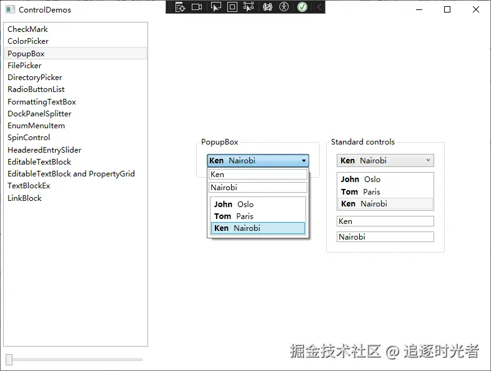Click the ControlDemos window title icon
491x371 pixels.
(x=9, y=10)
